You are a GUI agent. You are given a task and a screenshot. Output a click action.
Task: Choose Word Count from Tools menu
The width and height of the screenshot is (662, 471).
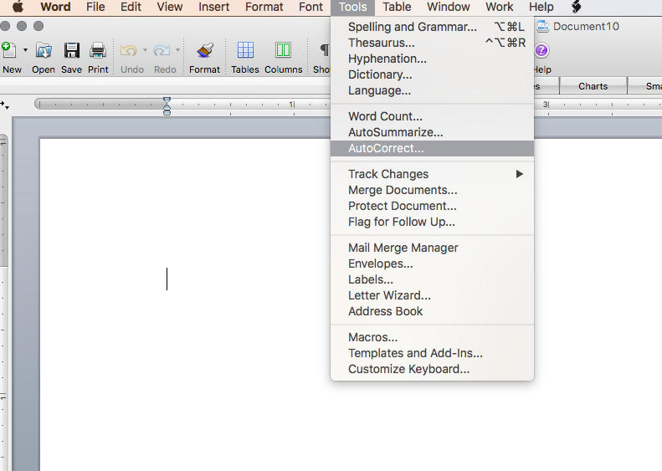pos(433,116)
